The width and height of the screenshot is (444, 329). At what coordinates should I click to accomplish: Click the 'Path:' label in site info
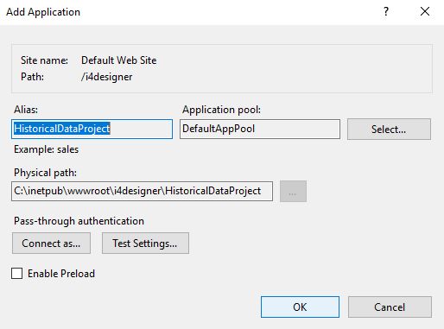pos(32,77)
